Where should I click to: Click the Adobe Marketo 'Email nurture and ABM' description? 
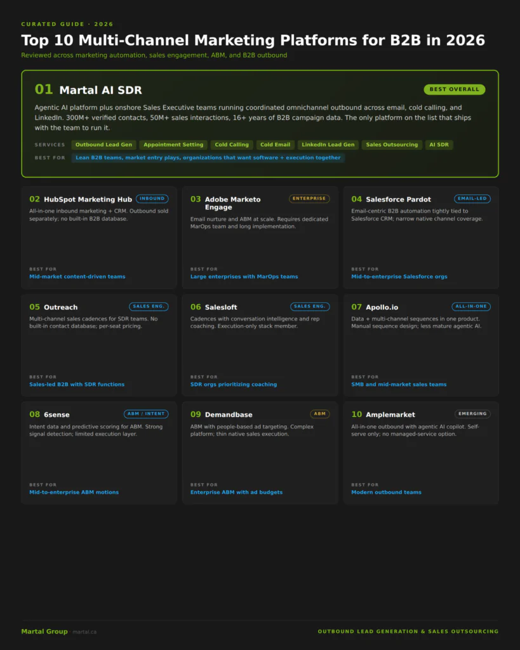click(x=259, y=223)
